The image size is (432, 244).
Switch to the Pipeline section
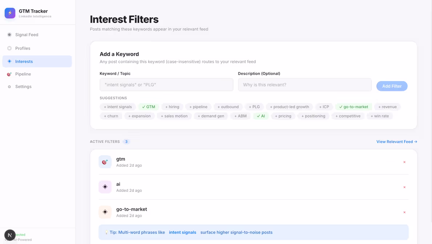23,74
